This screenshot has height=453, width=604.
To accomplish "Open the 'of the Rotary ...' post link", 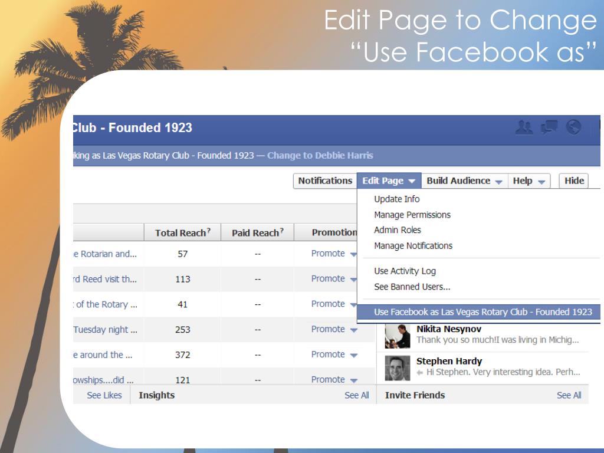I will 105,304.
